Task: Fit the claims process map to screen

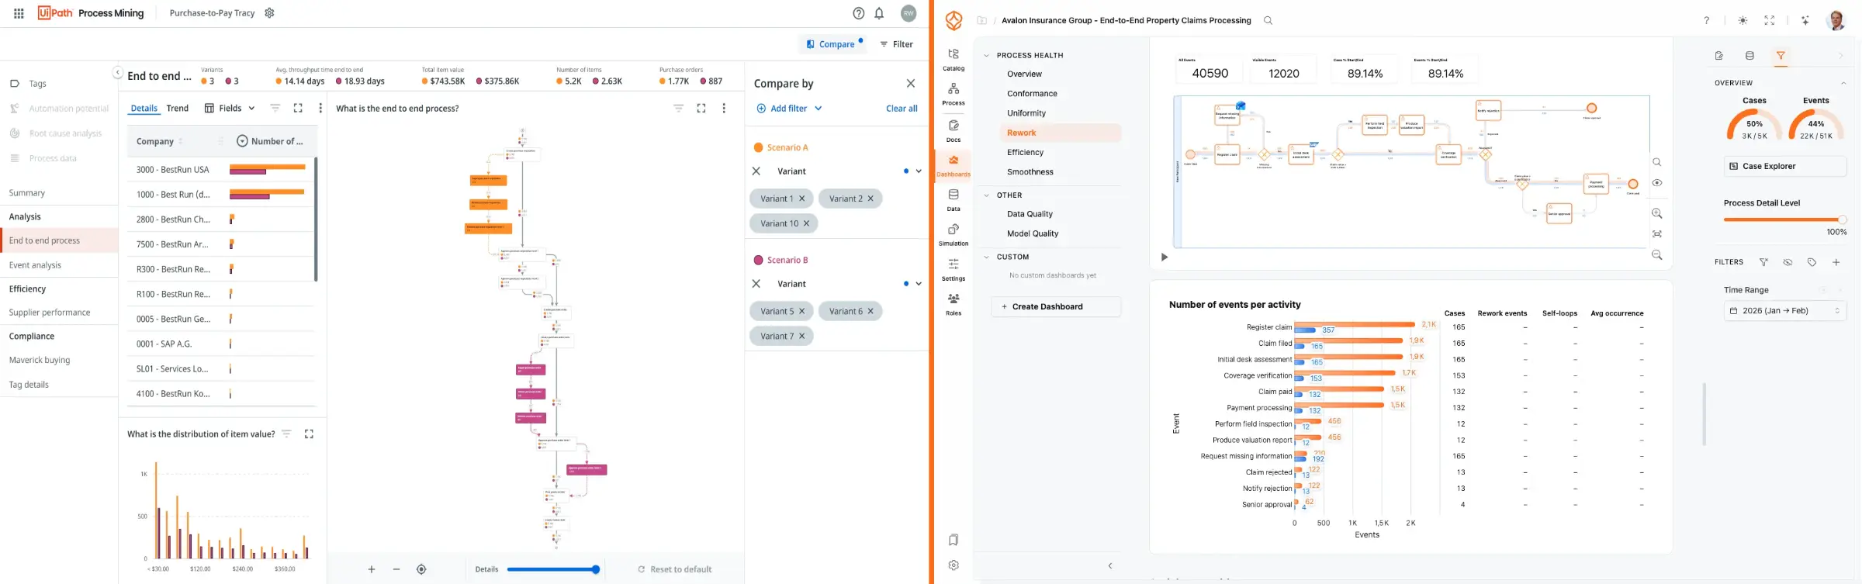Action: pyautogui.click(x=1657, y=234)
